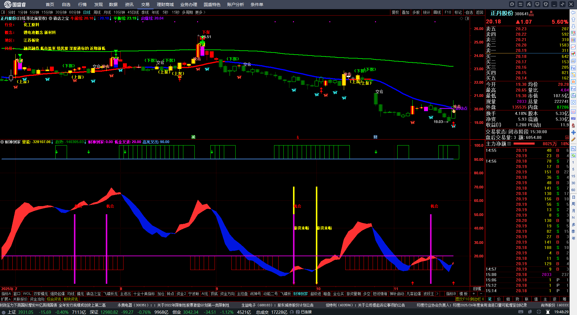Toggle the 财神到家 indicator panel marker
The height and width of the screenshot is (315, 577).
[x=2, y=142]
